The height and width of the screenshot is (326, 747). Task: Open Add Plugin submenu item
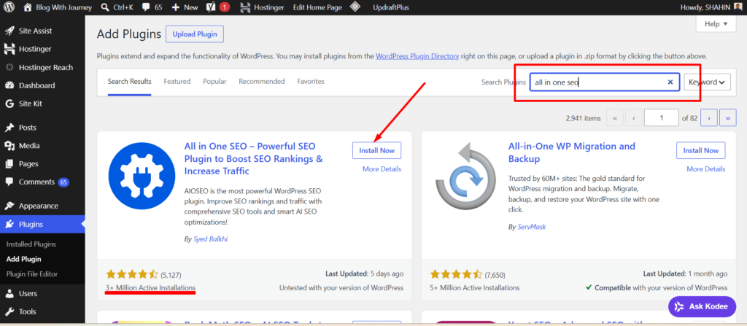pos(24,260)
